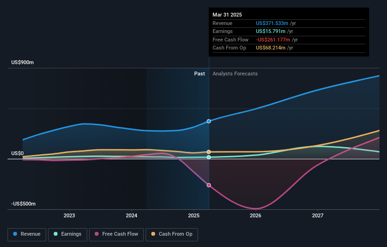Click the Revenue row label in tooltip
The height and width of the screenshot is (247, 387).
coord(222,23)
